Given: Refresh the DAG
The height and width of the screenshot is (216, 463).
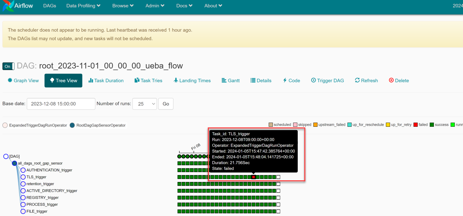Looking at the screenshot, I should 366,81.
